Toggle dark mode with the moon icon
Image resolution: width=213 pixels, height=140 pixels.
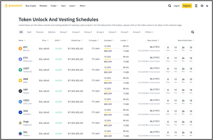tap(207, 6)
